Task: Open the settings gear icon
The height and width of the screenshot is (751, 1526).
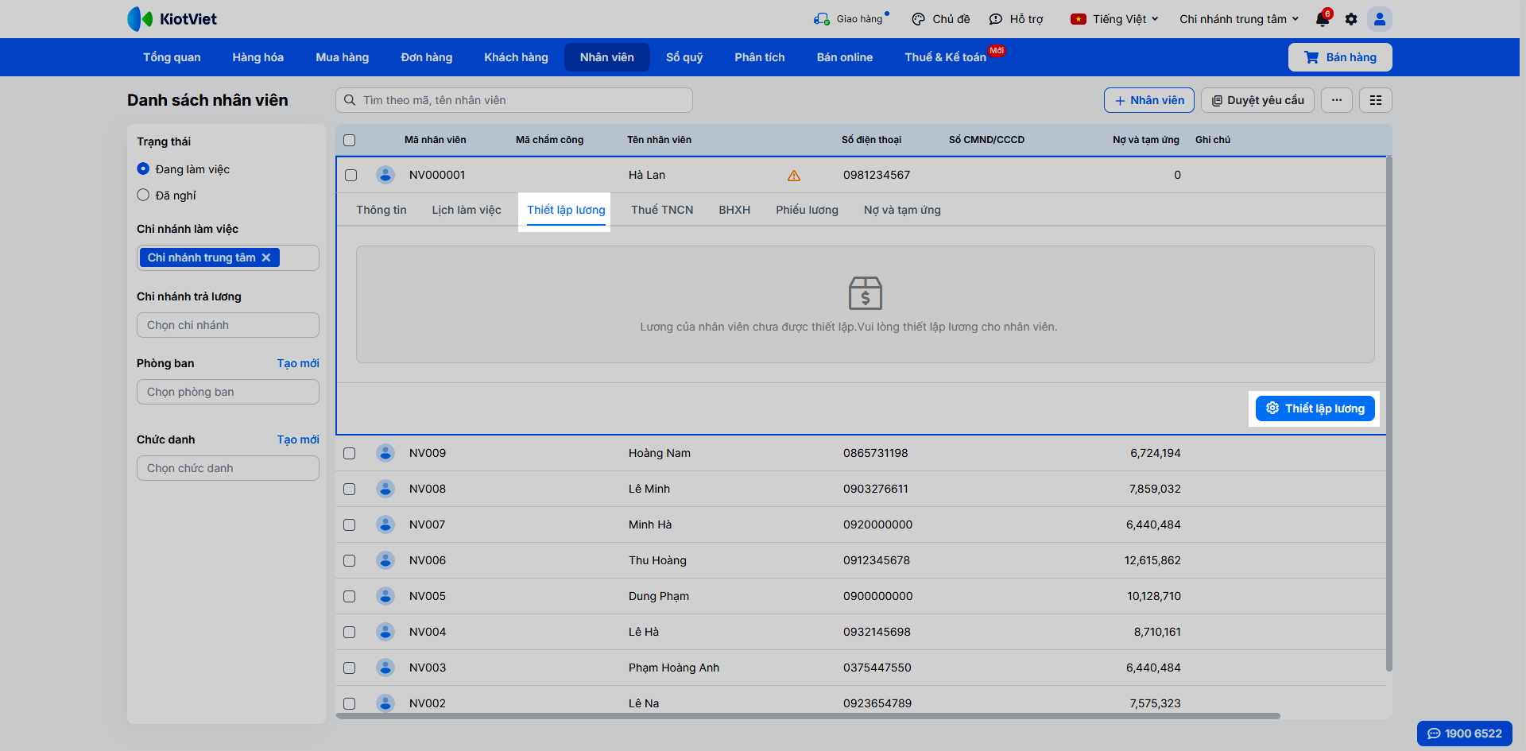Action: (1351, 19)
